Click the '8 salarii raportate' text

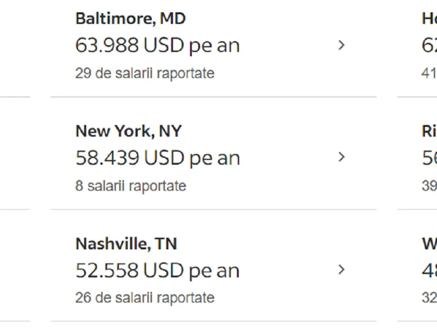coord(131,186)
